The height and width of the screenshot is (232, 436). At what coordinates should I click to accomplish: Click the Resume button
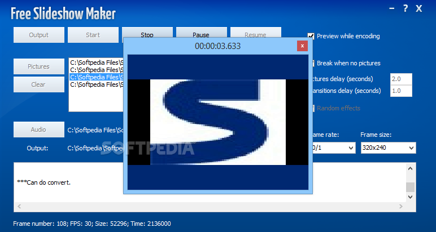(x=255, y=33)
